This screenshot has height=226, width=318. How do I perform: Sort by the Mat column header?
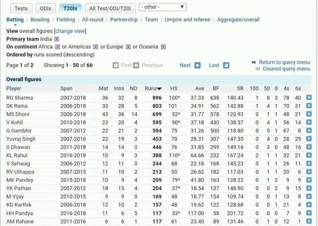[x=103, y=88]
